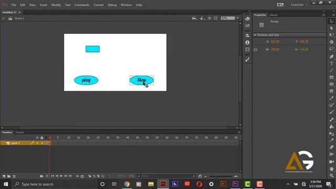Viewport: 336px width, 189px height.
Task: Toggle Onion Skin button
Action: point(90,176)
